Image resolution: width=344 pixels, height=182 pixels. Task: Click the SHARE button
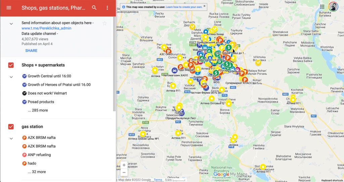pyautogui.click(x=31, y=51)
